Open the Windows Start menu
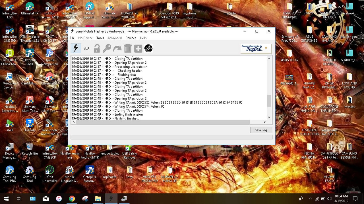Viewport: 364px width, 204px height. (6, 199)
